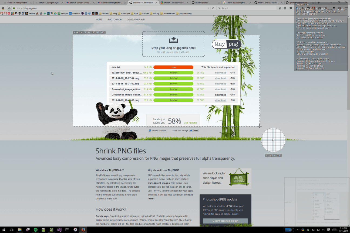The image size is (350, 233).
Task: Click the Branches bookmark
Action: click(x=75, y=13)
